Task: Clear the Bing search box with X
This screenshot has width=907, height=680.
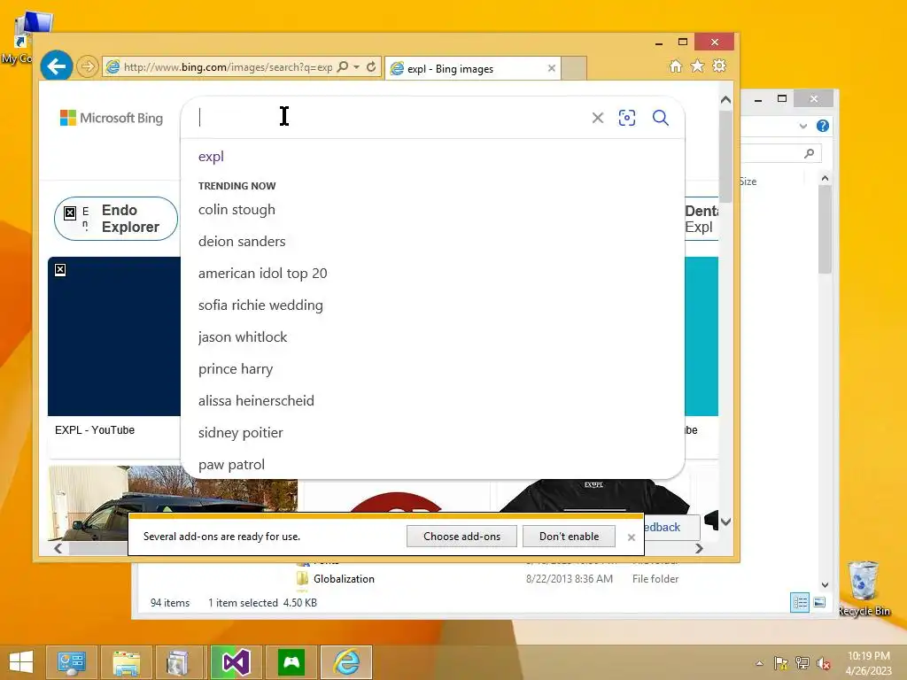Action: coord(598,118)
